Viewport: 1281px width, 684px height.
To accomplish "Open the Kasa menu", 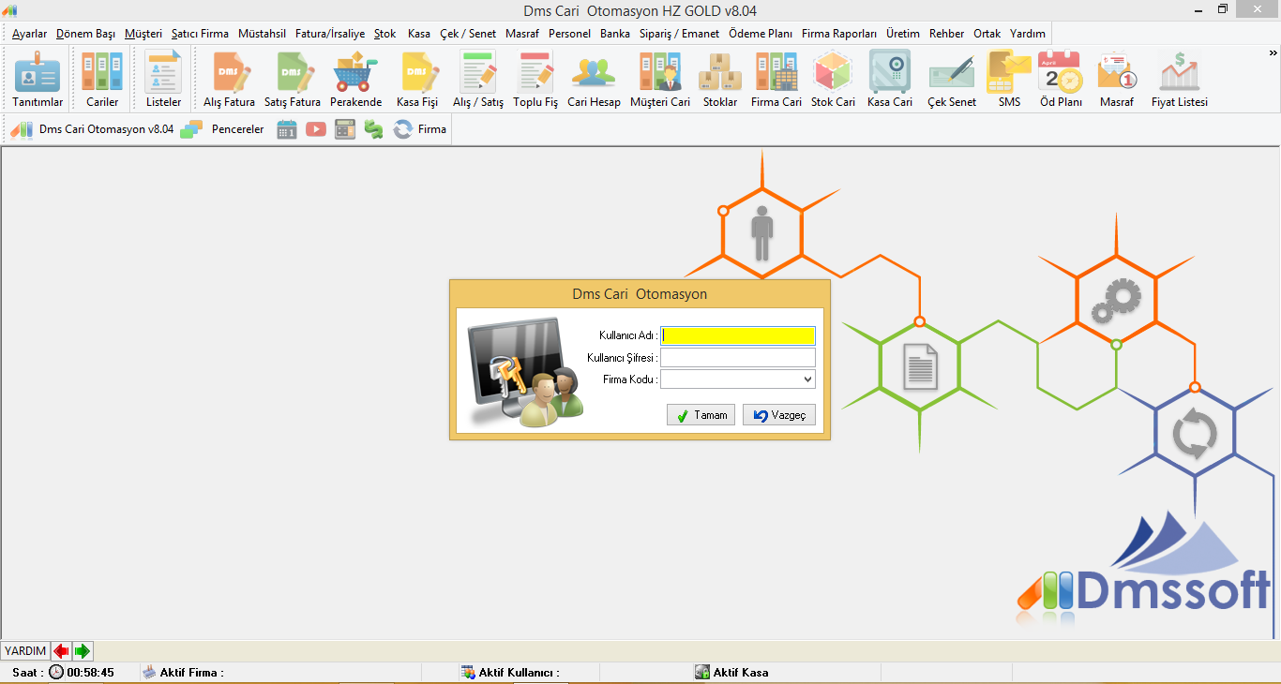I will click(419, 34).
